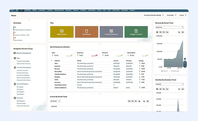Click the Executive Management hamburger icon
This screenshot has width=198, height=121.
(15, 53)
